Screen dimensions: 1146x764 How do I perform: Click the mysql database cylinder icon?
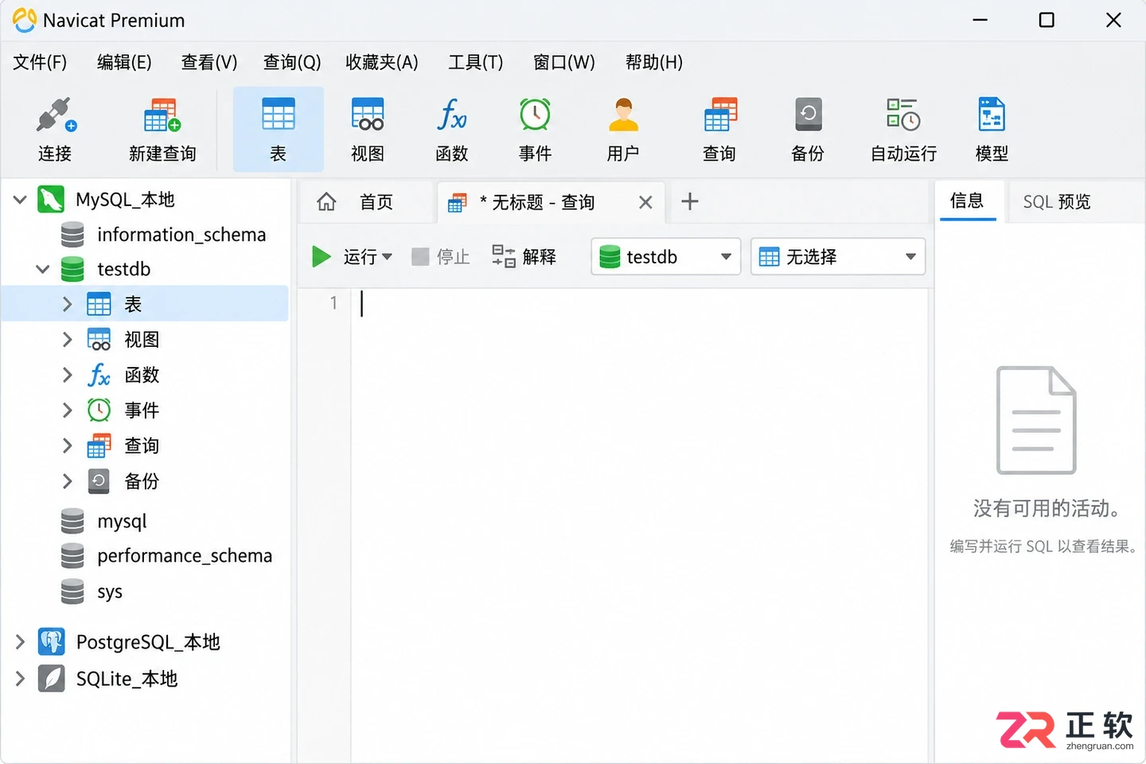72,521
